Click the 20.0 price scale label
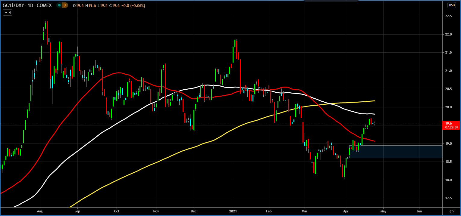The height and width of the screenshot is (216, 461). (448, 107)
